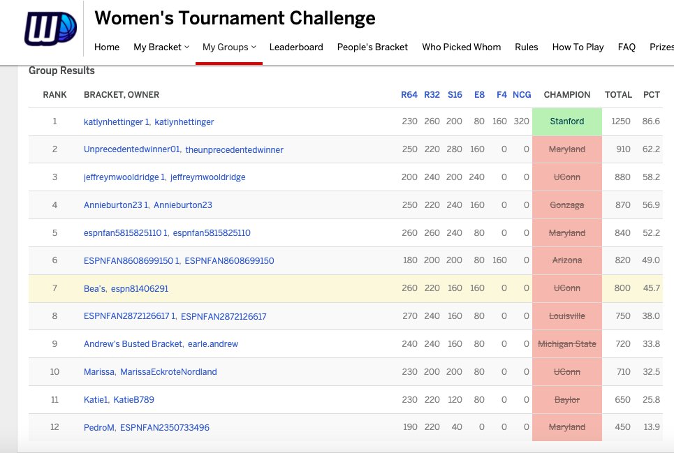Click the TOTAL column header
This screenshot has height=453, width=674.
(x=618, y=95)
